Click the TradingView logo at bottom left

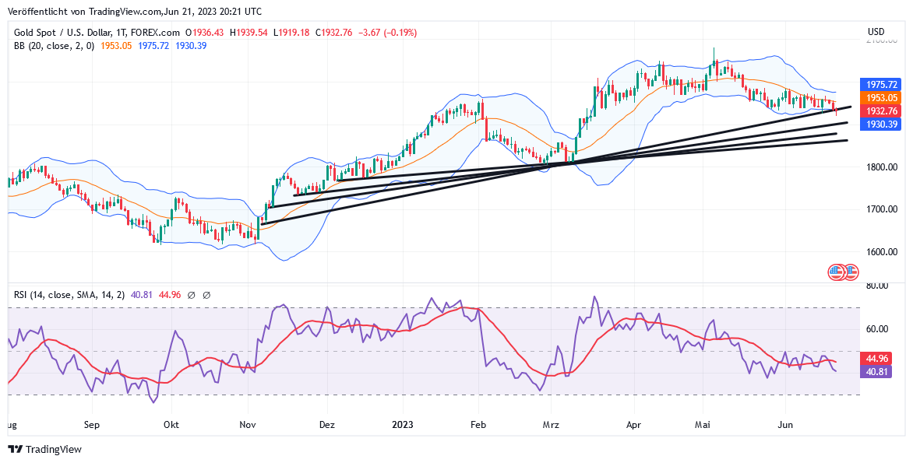(44, 449)
